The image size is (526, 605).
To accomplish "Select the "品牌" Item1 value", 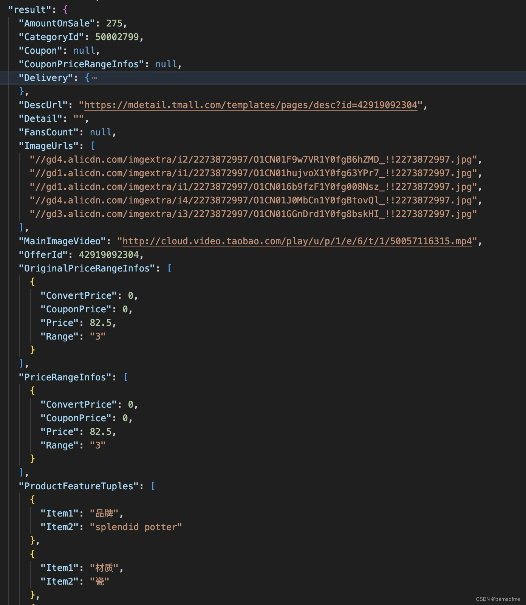I will tap(104, 513).
